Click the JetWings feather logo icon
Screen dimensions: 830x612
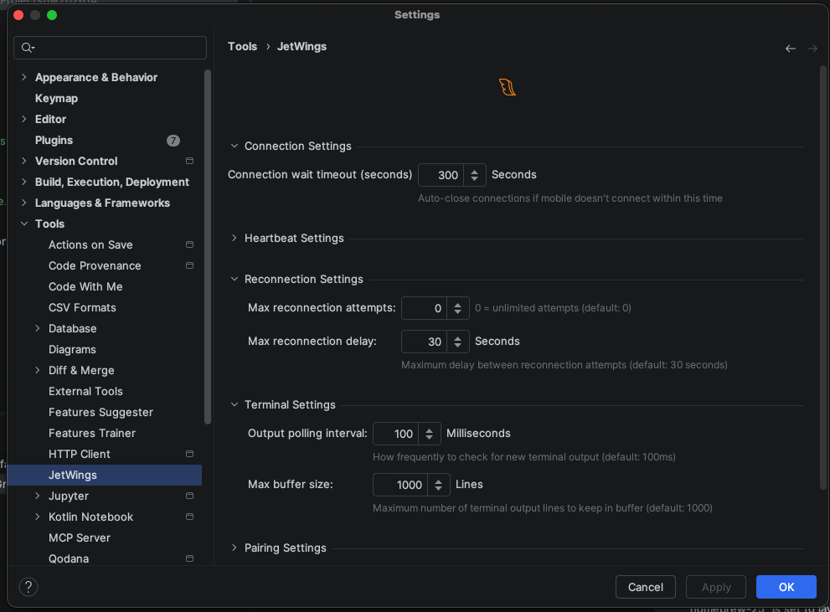click(x=507, y=86)
